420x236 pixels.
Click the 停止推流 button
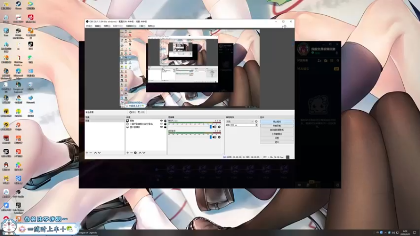click(x=277, y=122)
